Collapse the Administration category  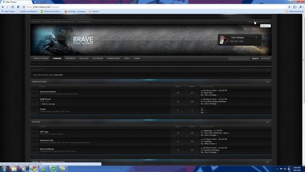267,82
